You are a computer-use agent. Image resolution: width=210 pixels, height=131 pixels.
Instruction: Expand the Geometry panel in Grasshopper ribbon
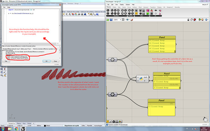point(116,16)
